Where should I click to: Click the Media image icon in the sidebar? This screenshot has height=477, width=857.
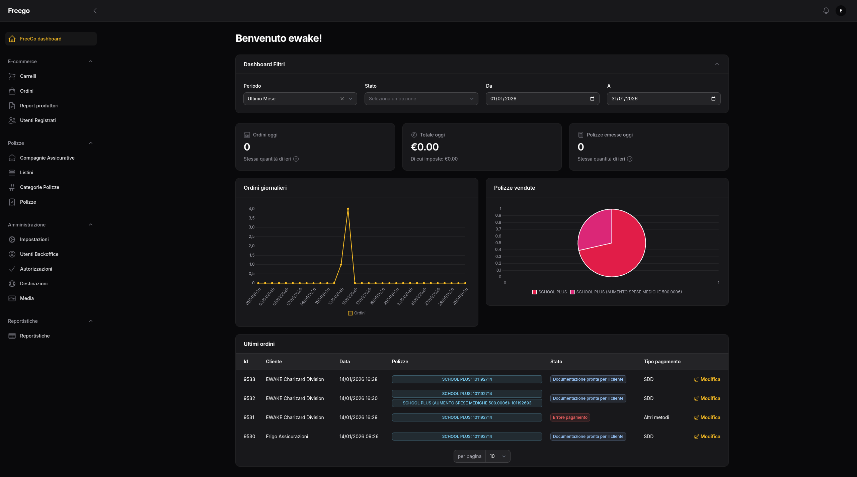click(12, 298)
